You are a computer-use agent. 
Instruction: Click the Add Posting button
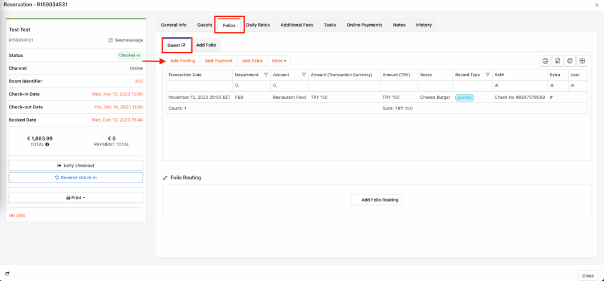(182, 61)
